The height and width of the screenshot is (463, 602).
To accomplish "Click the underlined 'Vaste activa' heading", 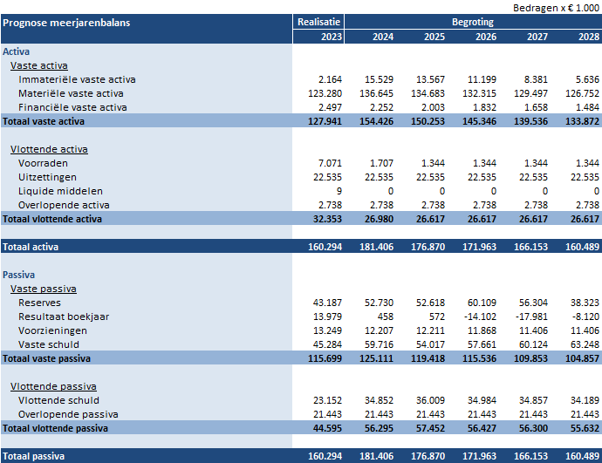I will (x=39, y=65).
